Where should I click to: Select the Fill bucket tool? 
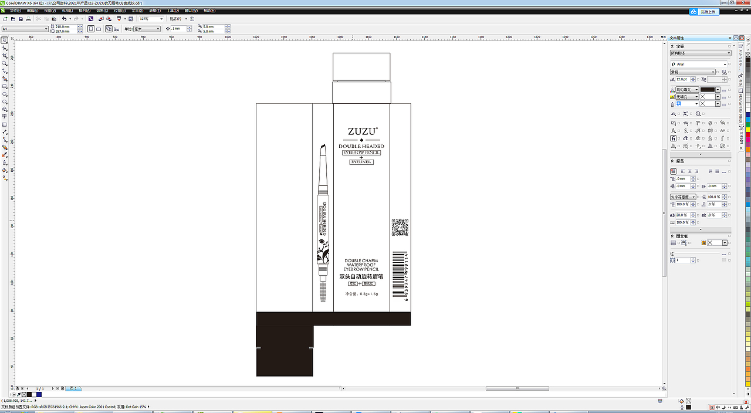[5, 170]
